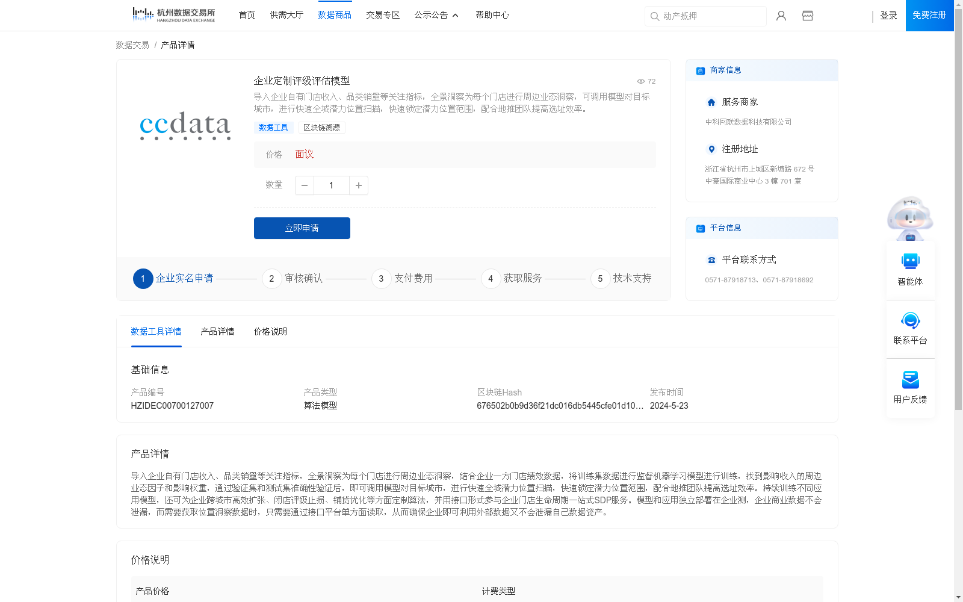Click the quantity input field

[x=331, y=185]
